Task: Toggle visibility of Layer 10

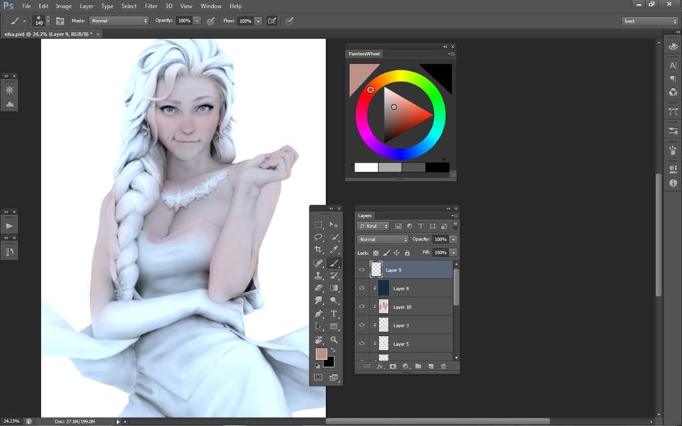Action: (x=362, y=307)
